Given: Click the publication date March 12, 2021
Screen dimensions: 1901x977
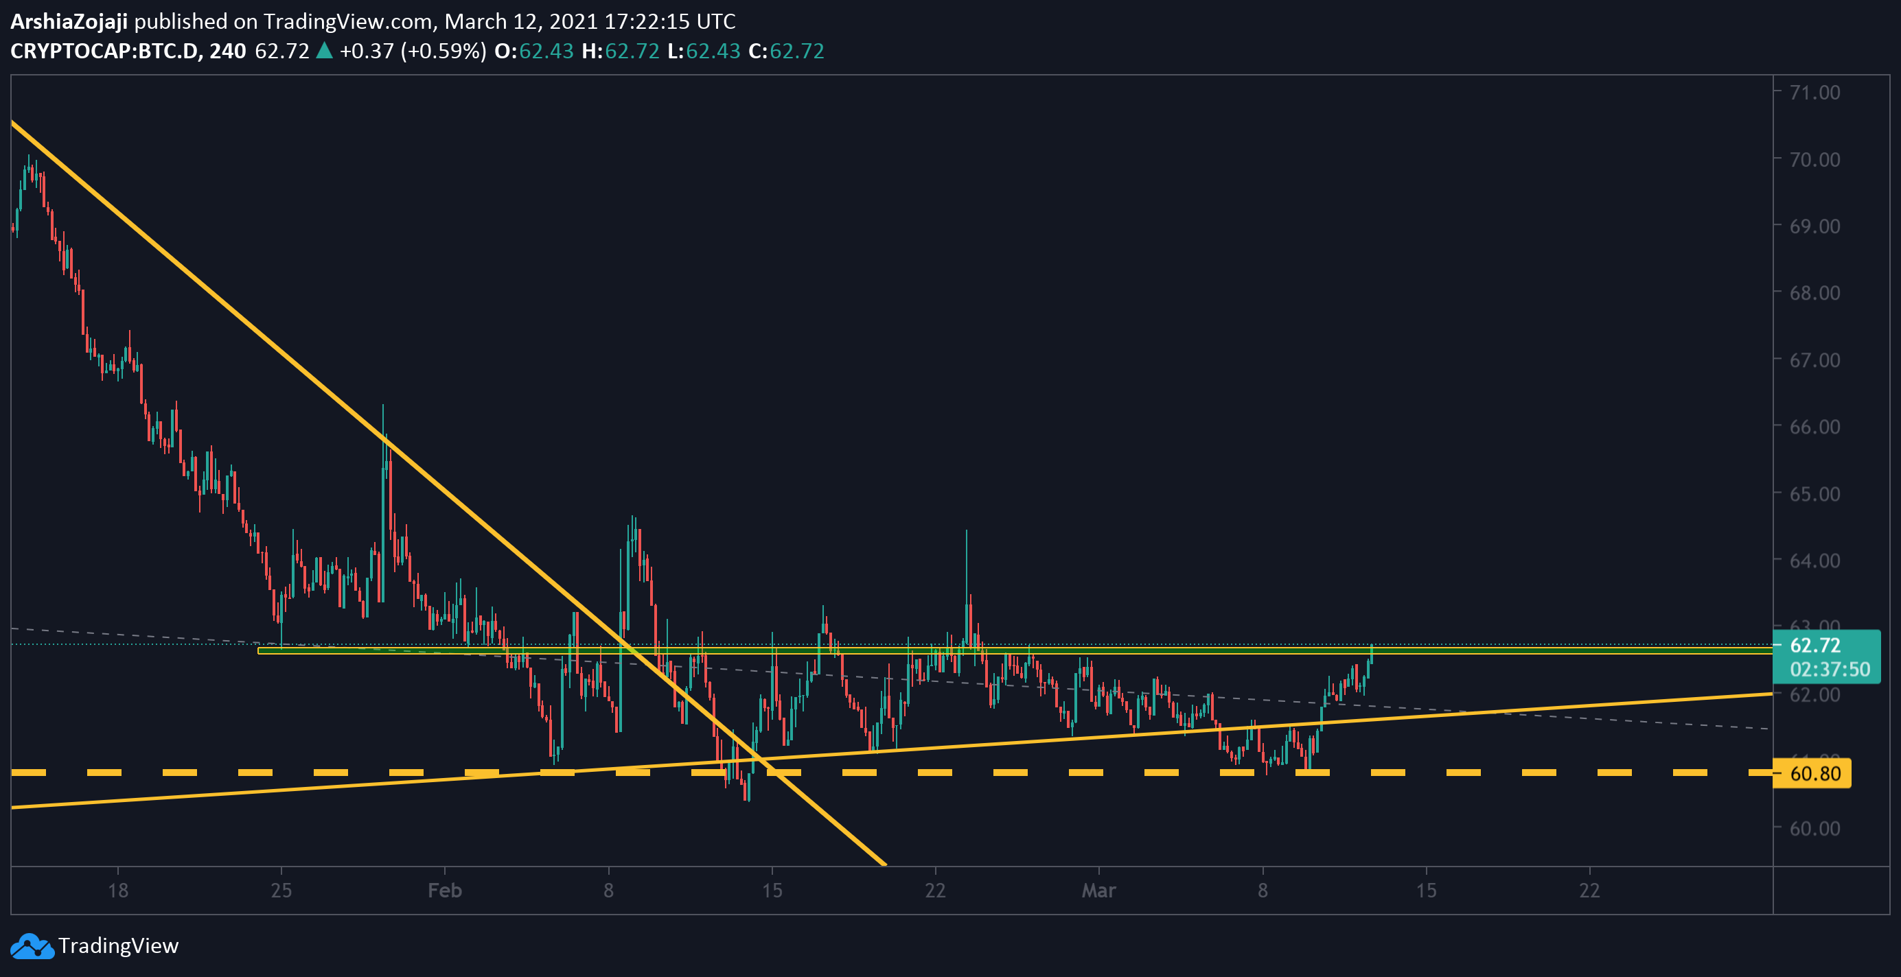Looking at the screenshot, I should pos(521,21).
